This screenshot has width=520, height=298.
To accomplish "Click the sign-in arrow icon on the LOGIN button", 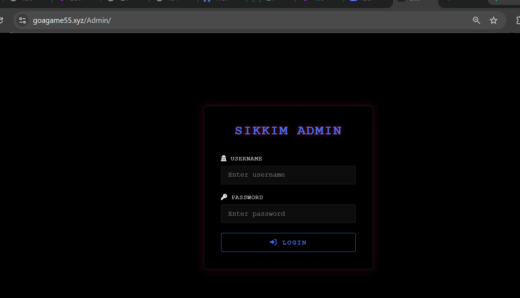I will [x=273, y=242].
